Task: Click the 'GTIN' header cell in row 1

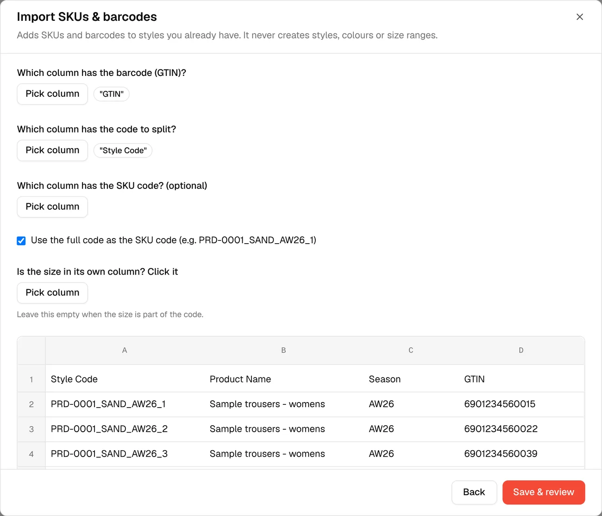Action: (521, 379)
